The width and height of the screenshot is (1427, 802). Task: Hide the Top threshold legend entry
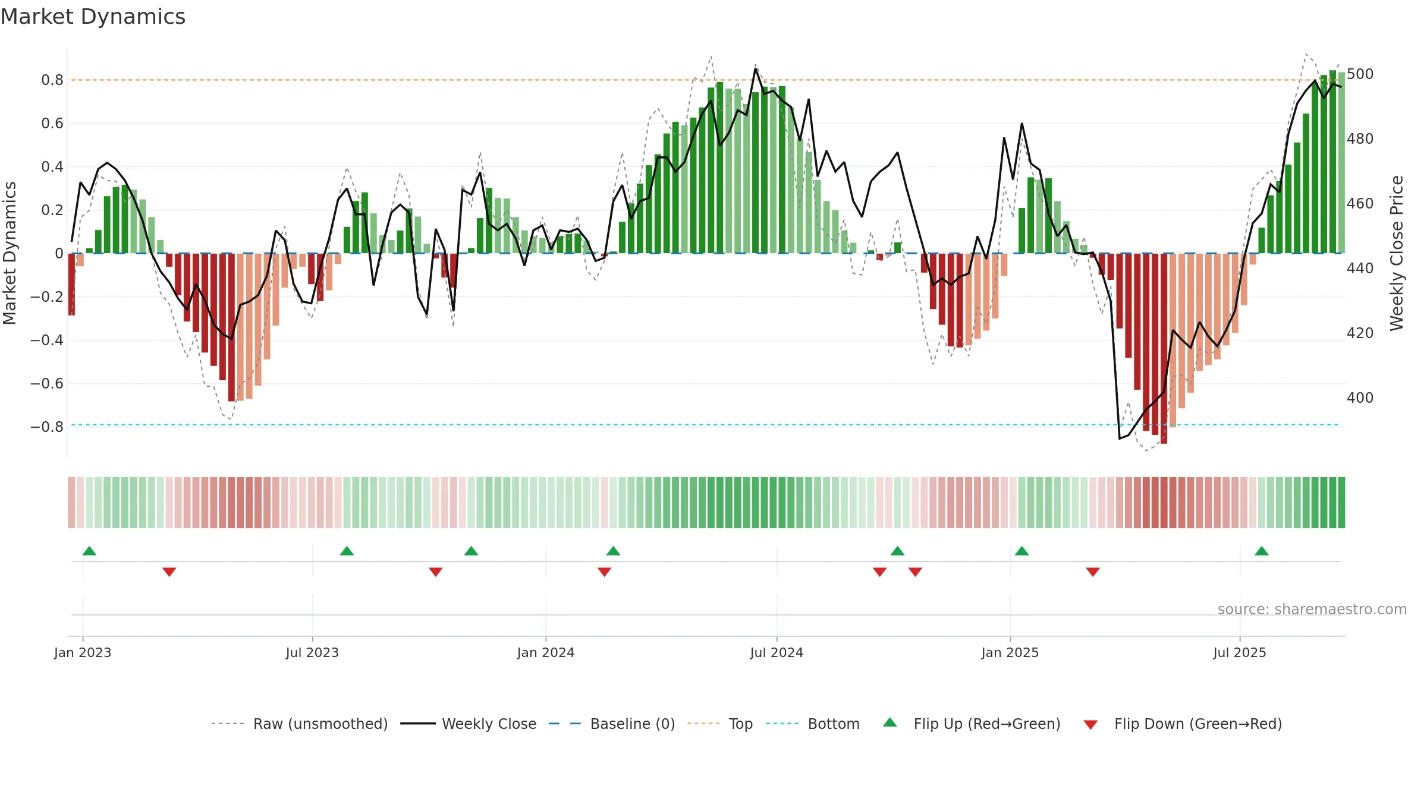[720, 724]
